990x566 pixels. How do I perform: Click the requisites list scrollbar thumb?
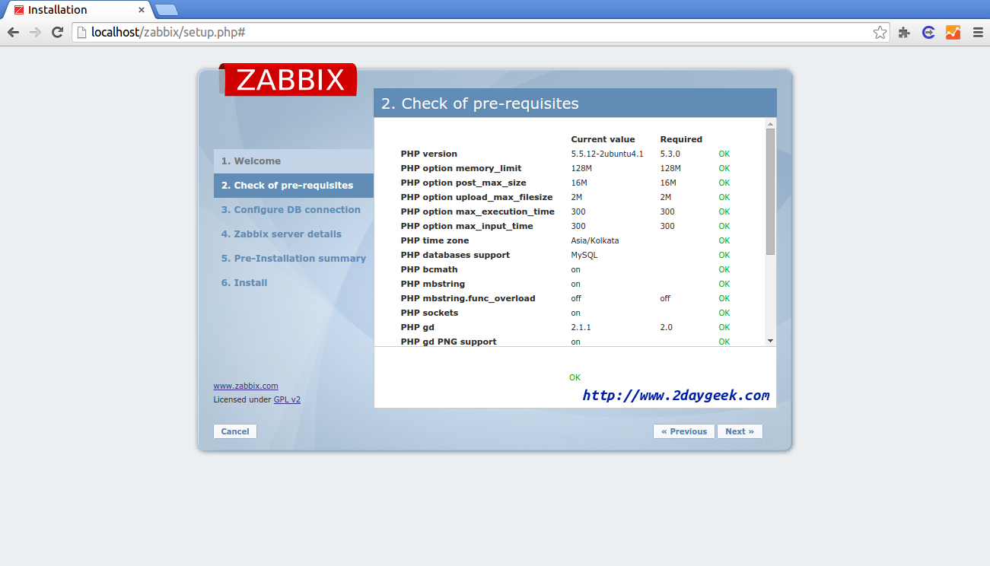tap(770, 192)
